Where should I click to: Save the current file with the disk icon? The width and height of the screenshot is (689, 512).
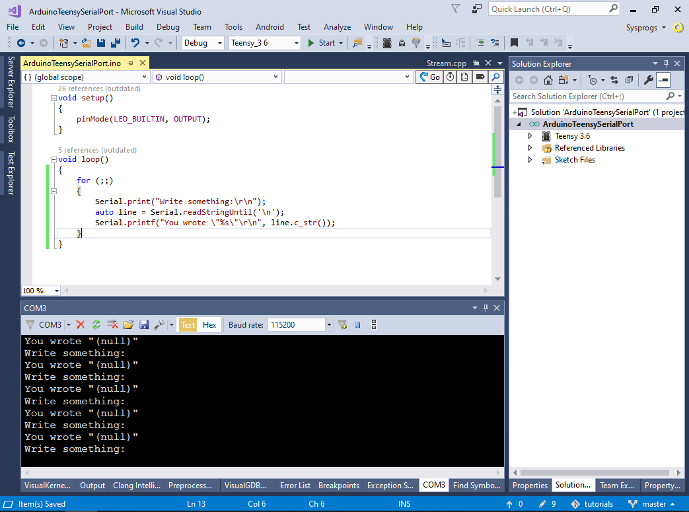click(x=101, y=43)
